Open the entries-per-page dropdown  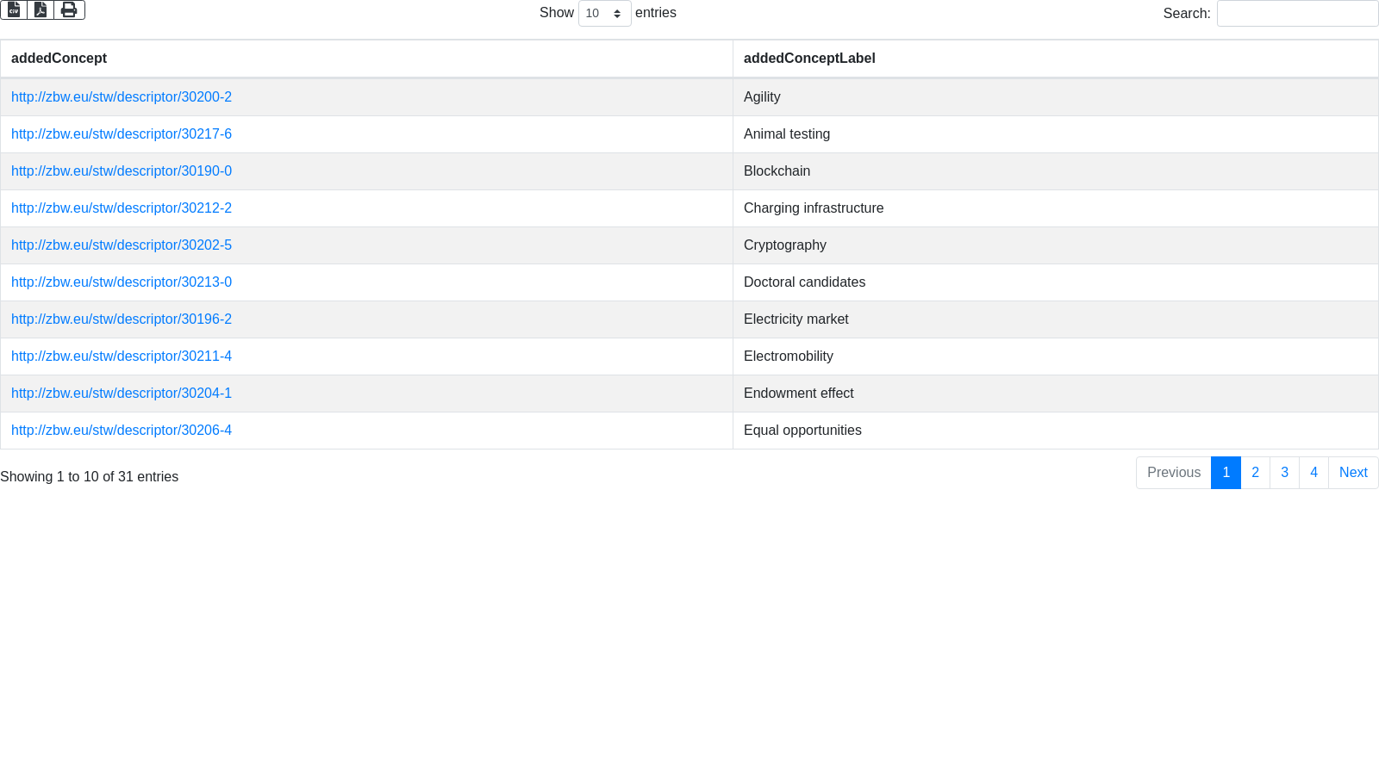pos(604,14)
